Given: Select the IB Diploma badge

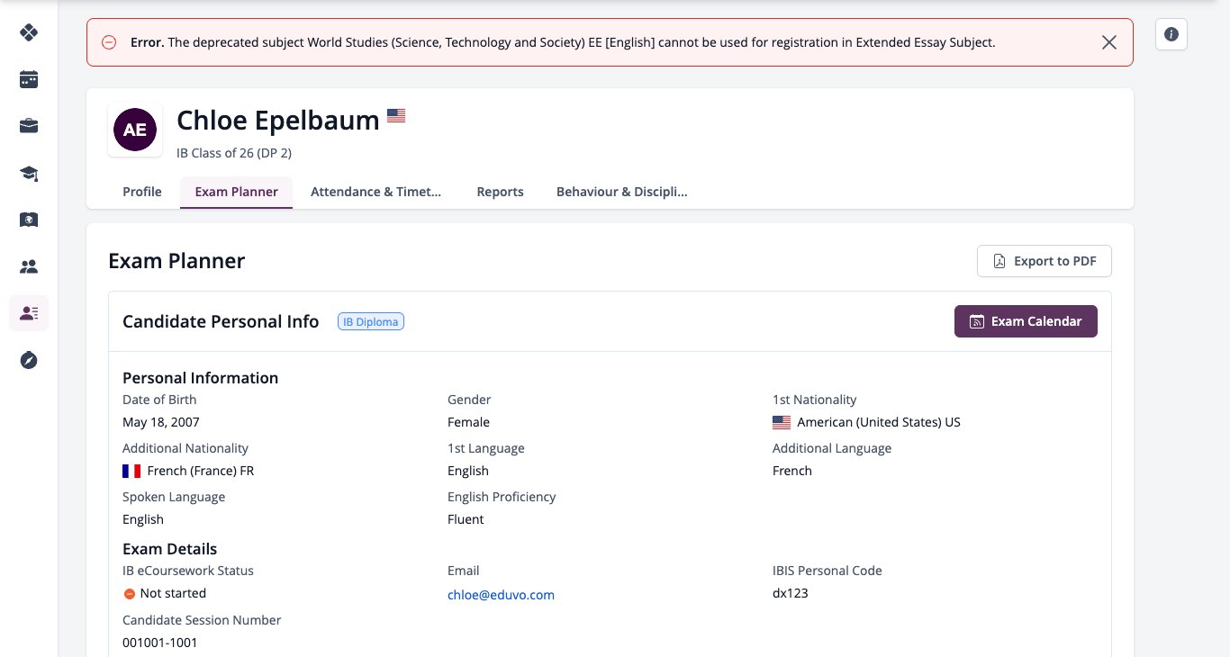Looking at the screenshot, I should coord(371,321).
